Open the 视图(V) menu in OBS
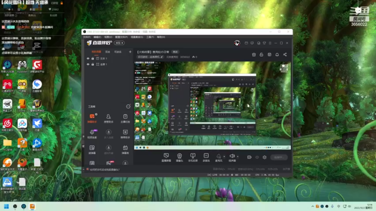Viewport: 376px width, 211px height. [108, 37]
